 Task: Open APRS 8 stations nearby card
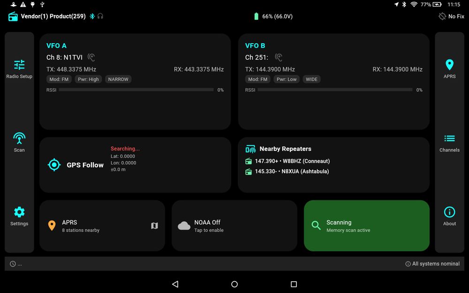coord(102,226)
